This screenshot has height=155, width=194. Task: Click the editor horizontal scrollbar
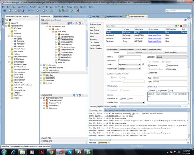coord(150,106)
